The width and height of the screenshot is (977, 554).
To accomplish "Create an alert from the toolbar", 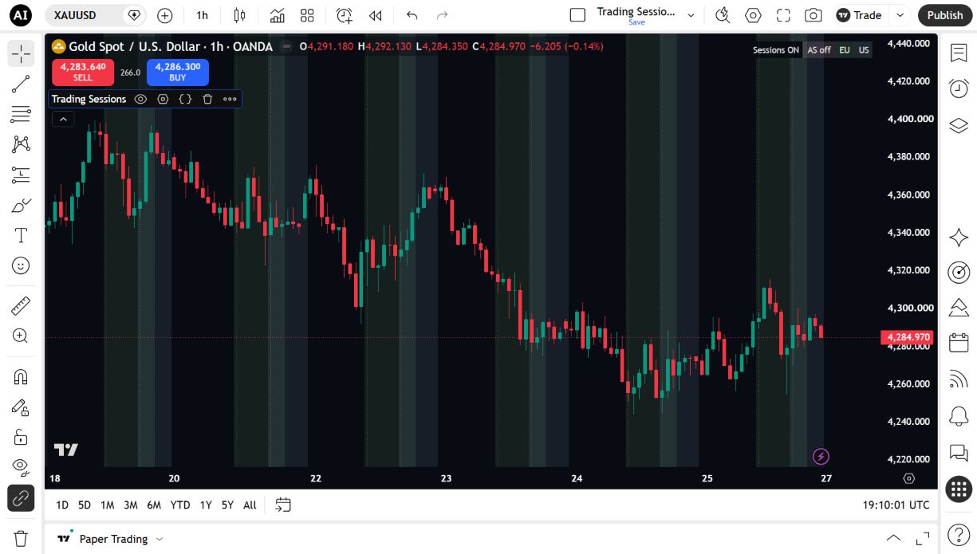I will point(344,15).
